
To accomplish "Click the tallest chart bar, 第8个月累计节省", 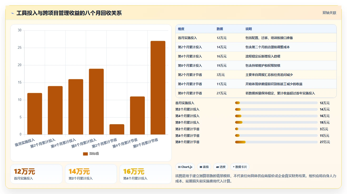I will point(158,88).
